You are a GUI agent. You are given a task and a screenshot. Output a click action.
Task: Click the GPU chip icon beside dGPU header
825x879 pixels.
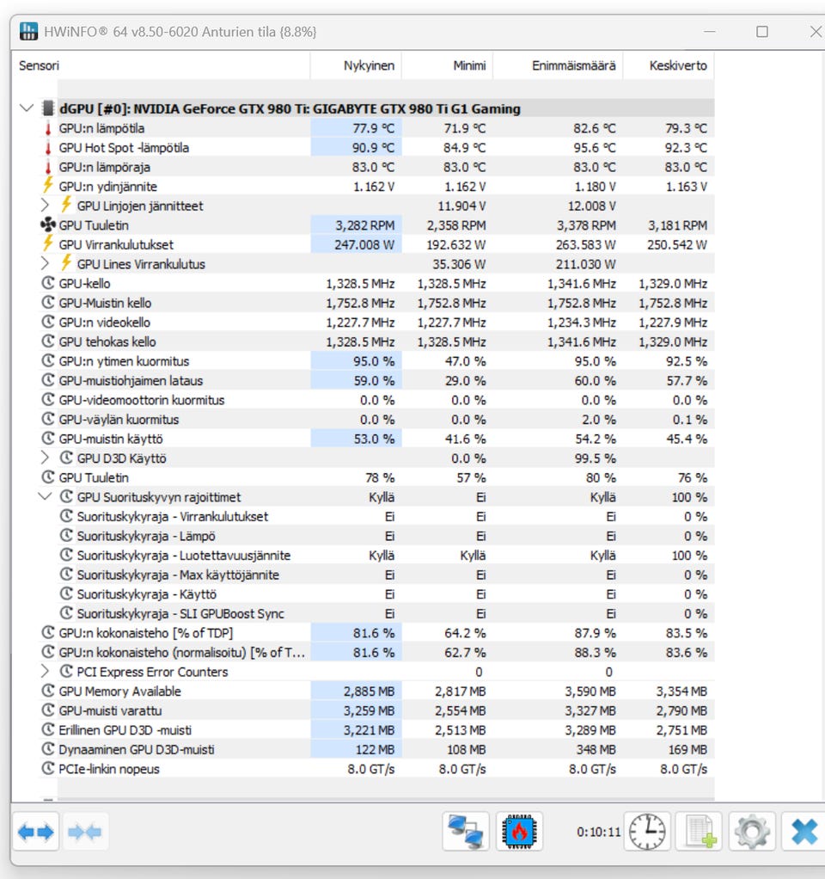[49, 108]
